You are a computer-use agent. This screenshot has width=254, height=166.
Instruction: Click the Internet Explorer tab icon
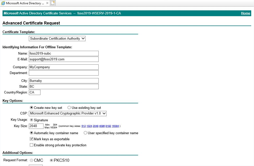click(3, 3)
